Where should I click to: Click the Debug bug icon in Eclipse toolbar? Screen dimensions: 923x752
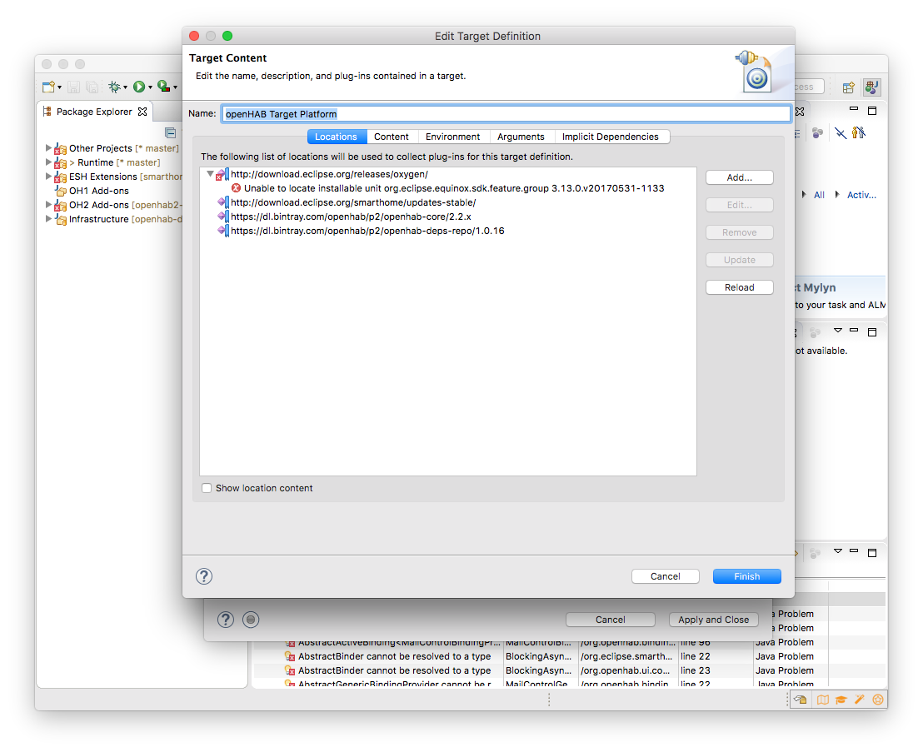(114, 87)
